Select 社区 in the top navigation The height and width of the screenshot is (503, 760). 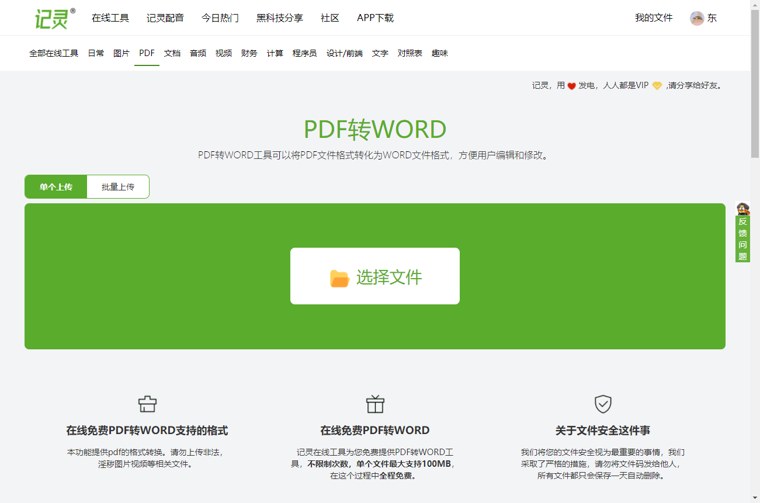pyautogui.click(x=329, y=18)
